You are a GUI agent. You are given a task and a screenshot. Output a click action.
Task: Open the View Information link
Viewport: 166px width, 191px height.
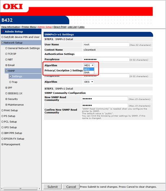(x=10, y=27)
